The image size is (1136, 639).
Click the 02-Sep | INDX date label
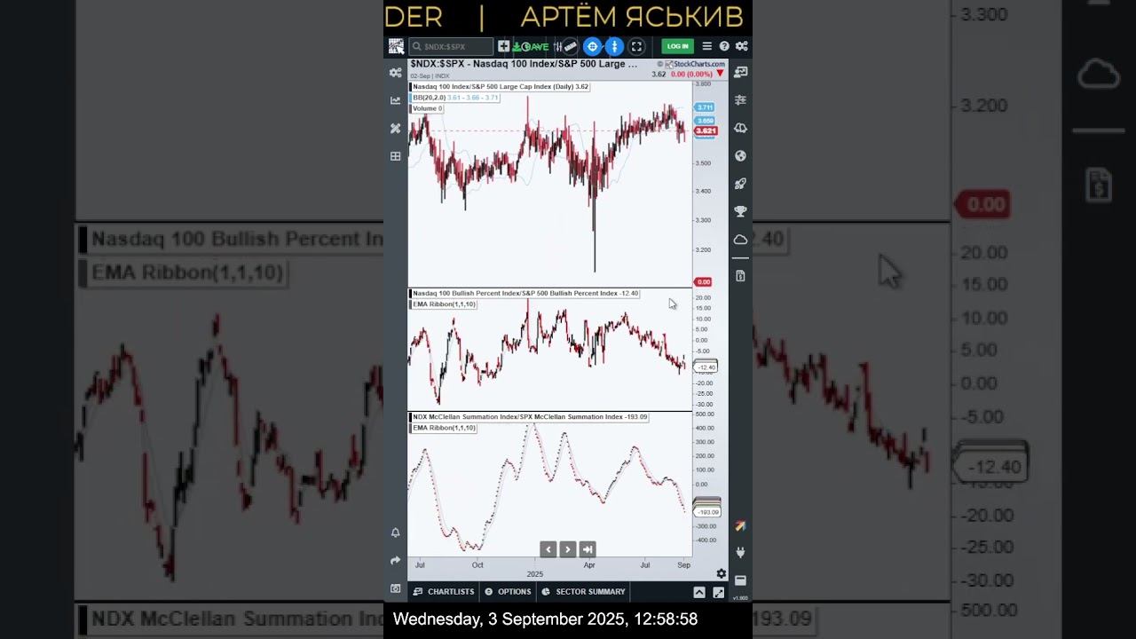click(x=430, y=76)
